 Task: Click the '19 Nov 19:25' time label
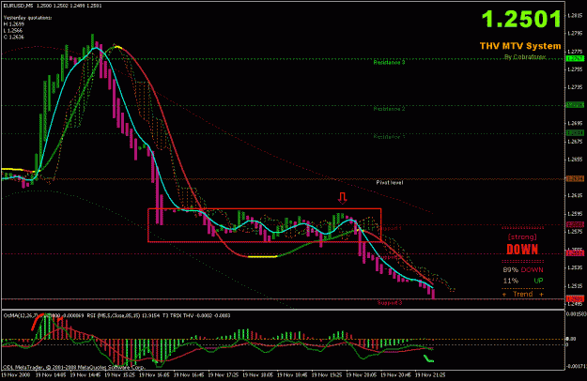tap(327, 374)
